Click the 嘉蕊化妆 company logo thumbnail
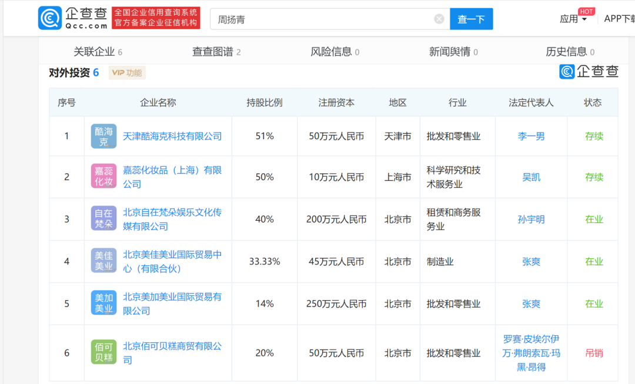This screenshot has height=384, width=635. coord(103,176)
